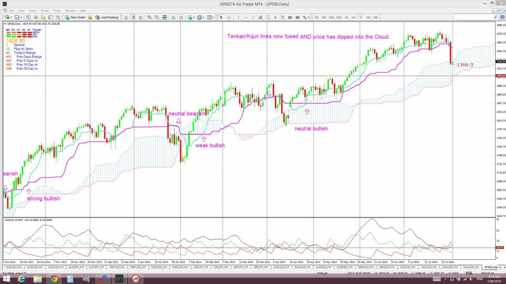The height and width of the screenshot is (284, 506).
Task: Select the Ellipse drawing tool
Action: (297, 17)
